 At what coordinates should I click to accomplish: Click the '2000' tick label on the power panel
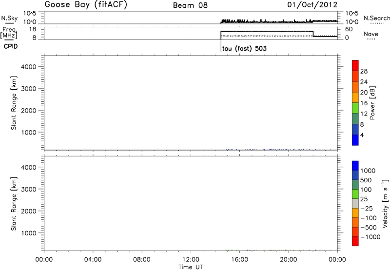coord(29,110)
